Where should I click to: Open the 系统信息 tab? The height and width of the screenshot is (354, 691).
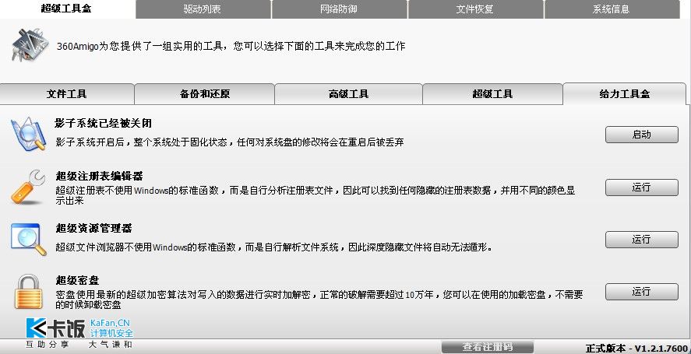click(612, 9)
